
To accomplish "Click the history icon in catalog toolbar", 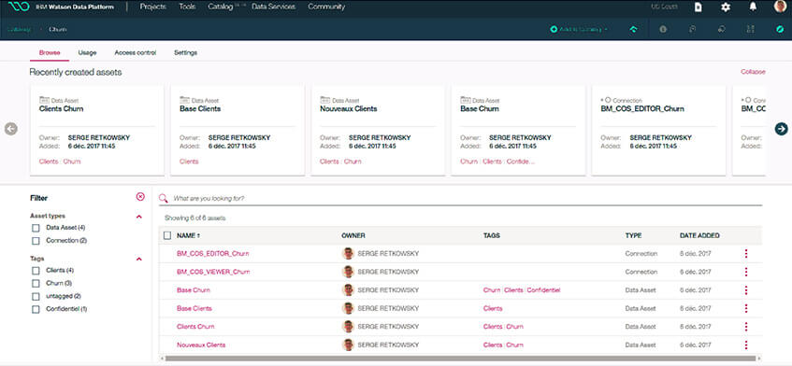I will 693,29.
